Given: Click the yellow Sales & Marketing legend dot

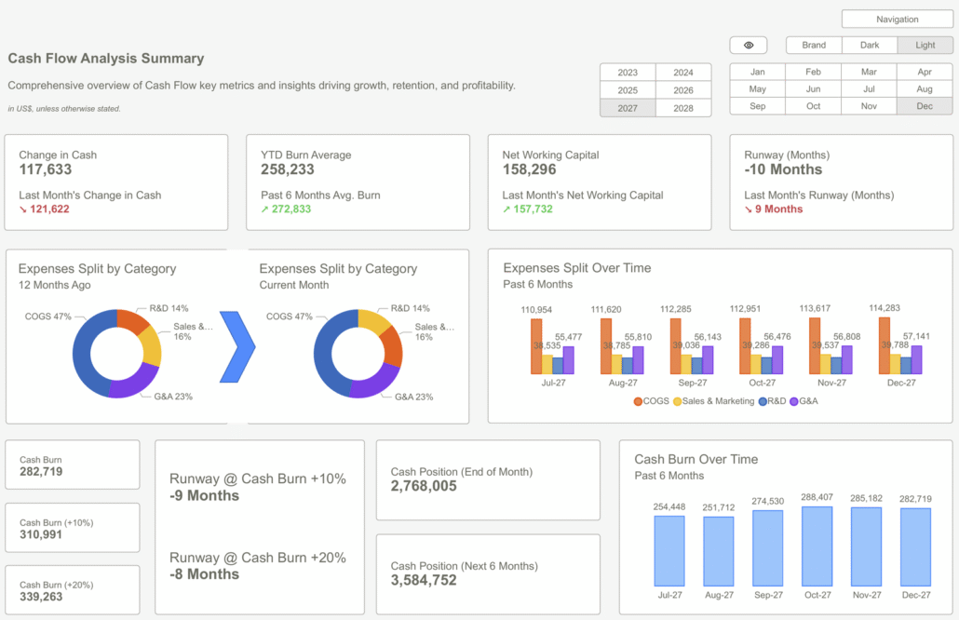Looking at the screenshot, I should 677,402.
